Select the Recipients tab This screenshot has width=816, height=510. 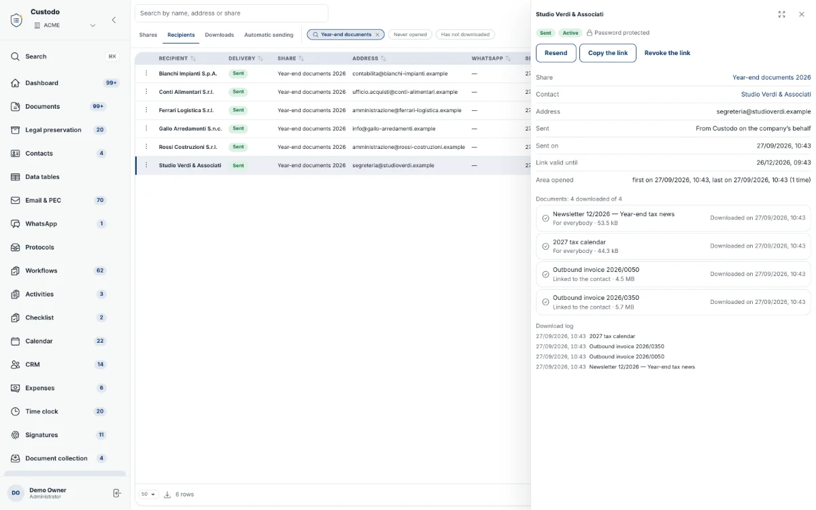(181, 35)
